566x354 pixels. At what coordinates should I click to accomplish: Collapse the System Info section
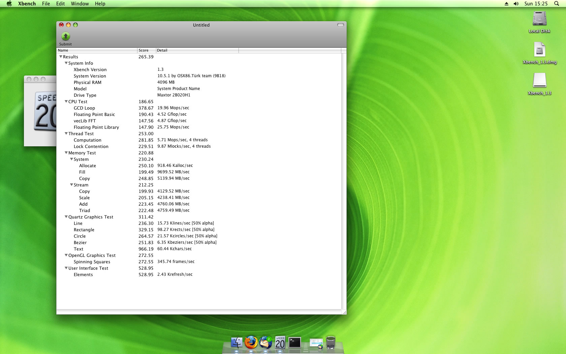click(x=66, y=63)
